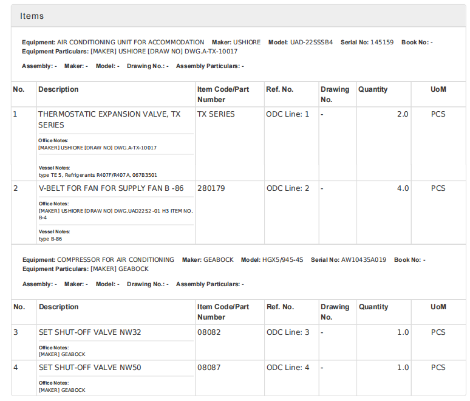Click the quantity 4.0 cell
Image resolution: width=470 pixels, height=401 pixels.
[x=403, y=188]
